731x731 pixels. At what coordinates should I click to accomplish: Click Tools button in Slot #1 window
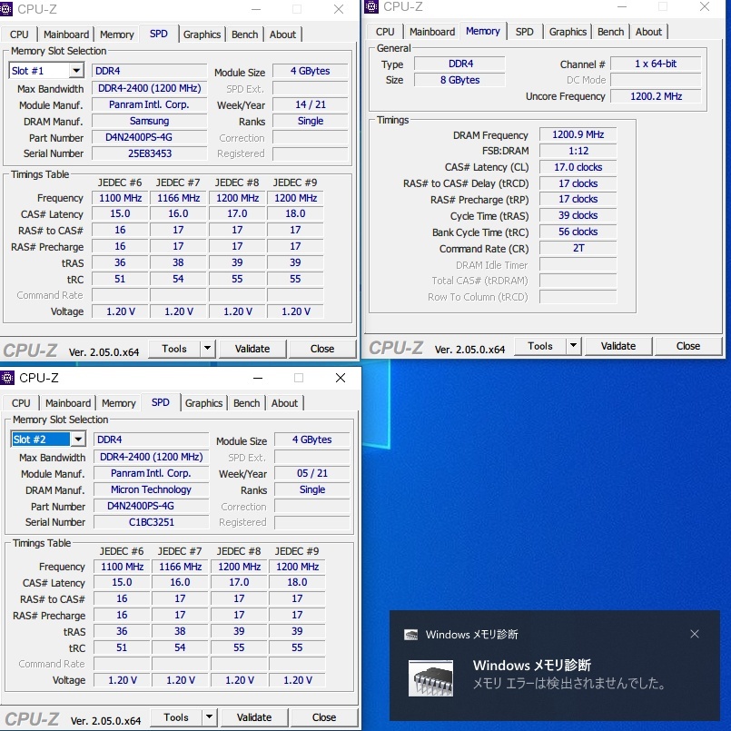click(x=174, y=349)
